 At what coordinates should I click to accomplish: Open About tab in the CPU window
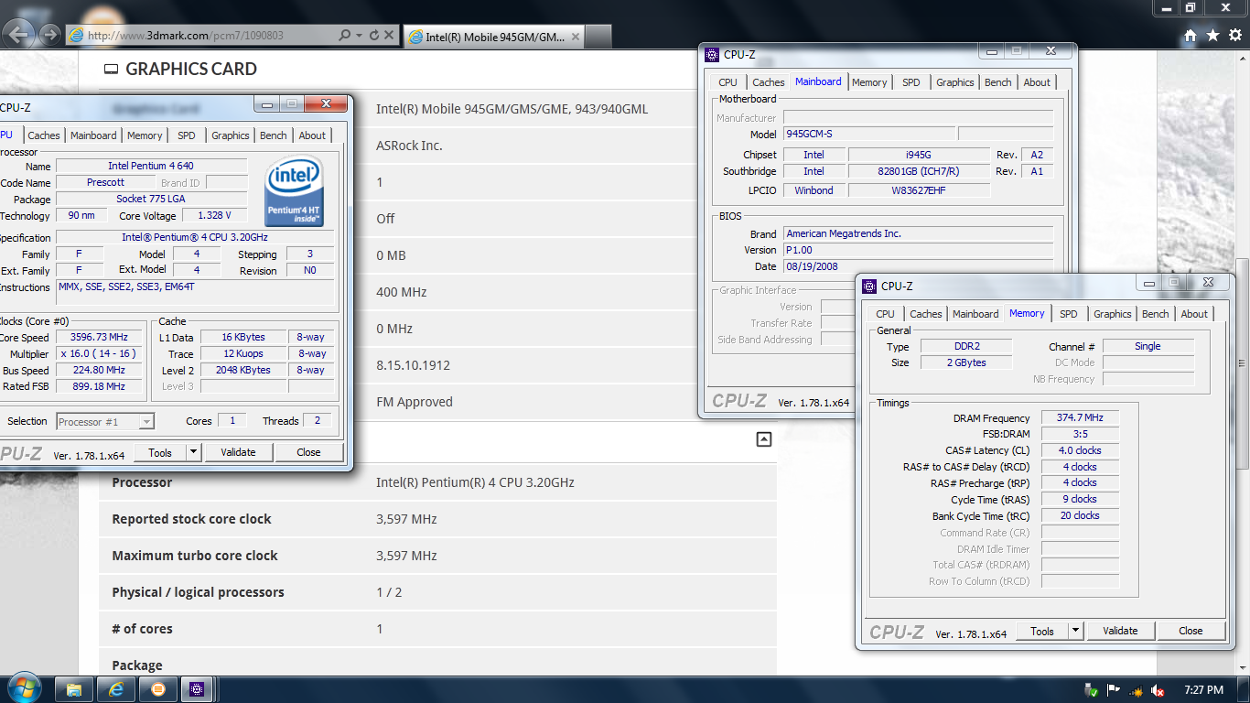(312, 135)
